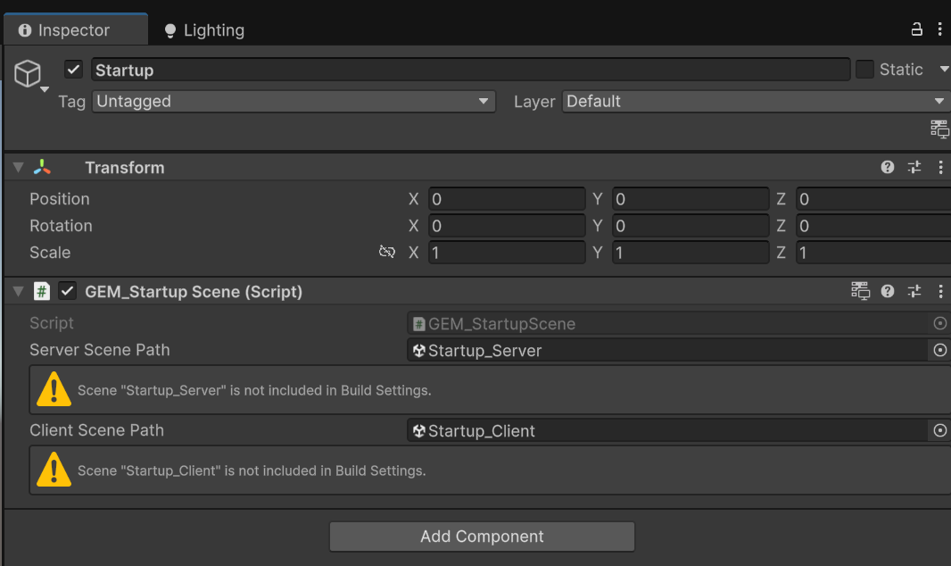951x566 pixels.
Task: Disable the Startup GameObject active checkbox
Action: pyautogui.click(x=74, y=70)
